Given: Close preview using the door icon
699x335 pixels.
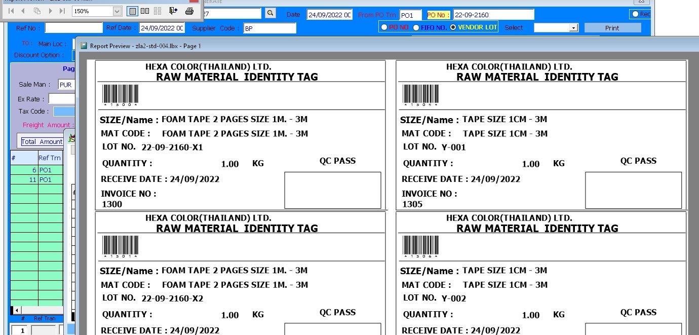Looking at the screenshot, I should 173,11.
